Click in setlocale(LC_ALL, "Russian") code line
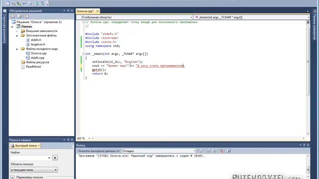Image resolution: width=319 pixels, height=179 pixels. 118,62
